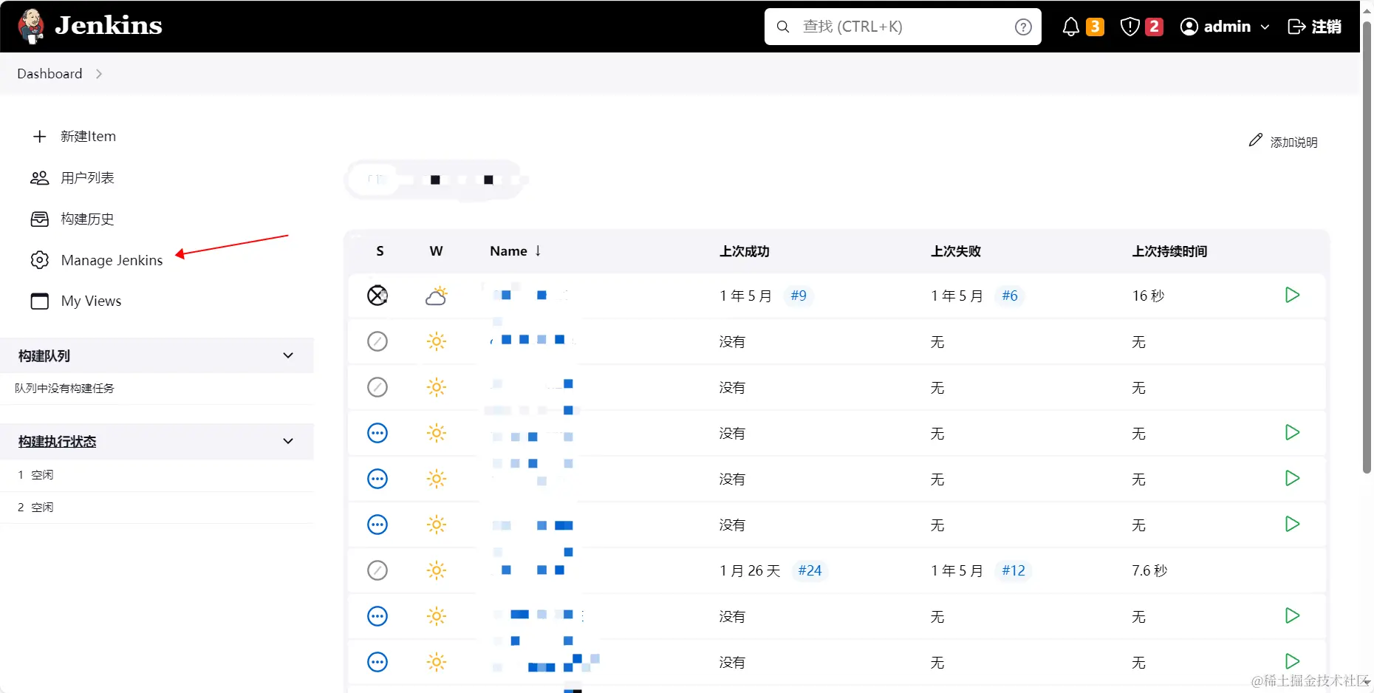The width and height of the screenshot is (1374, 693).
Task: Open the security shield warnings showing 2
Action: click(x=1141, y=27)
